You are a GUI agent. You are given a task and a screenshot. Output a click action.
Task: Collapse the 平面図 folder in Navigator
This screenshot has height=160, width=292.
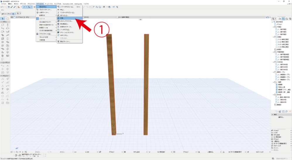(x=273, y=27)
